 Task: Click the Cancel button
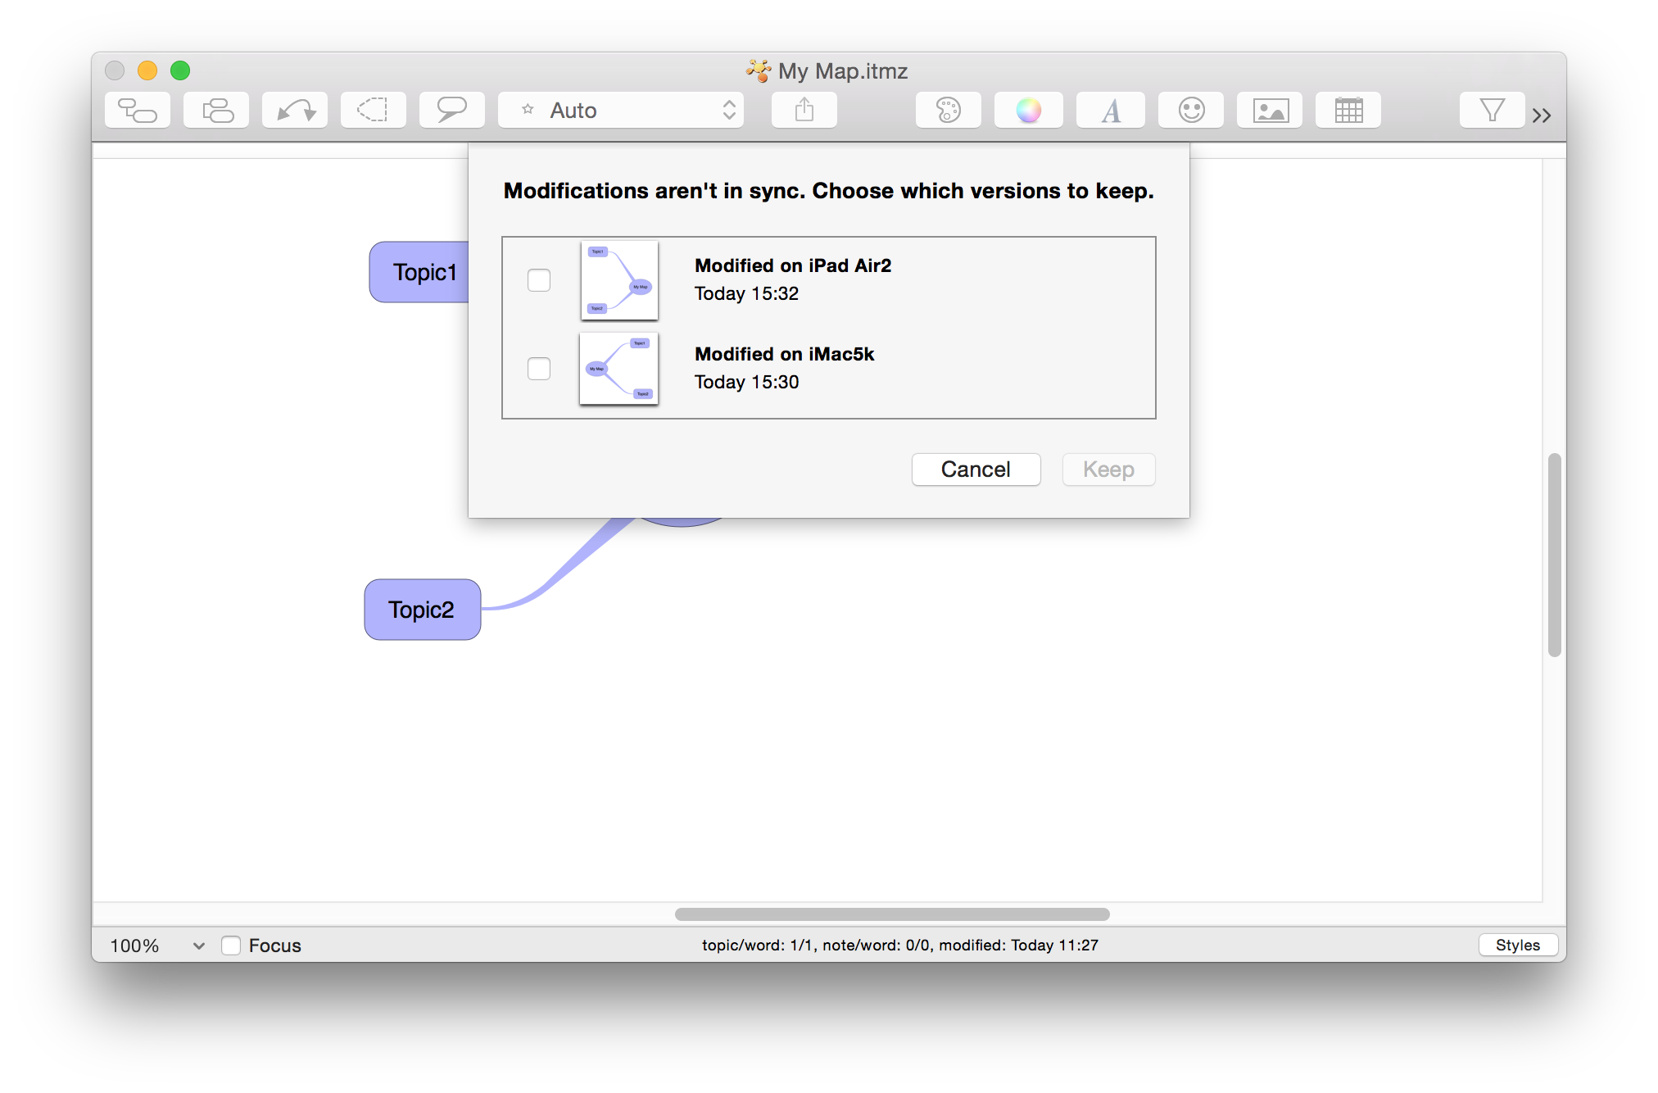pos(976,469)
